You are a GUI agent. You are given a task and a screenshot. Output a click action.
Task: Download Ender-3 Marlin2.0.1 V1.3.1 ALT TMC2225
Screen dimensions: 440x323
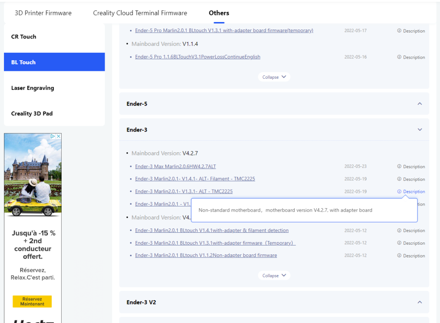pyautogui.click(x=184, y=191)
